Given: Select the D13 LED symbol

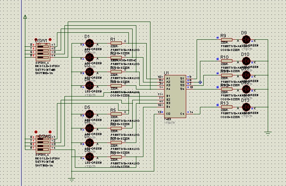Looking at the screenshot, I should [246, 107].
